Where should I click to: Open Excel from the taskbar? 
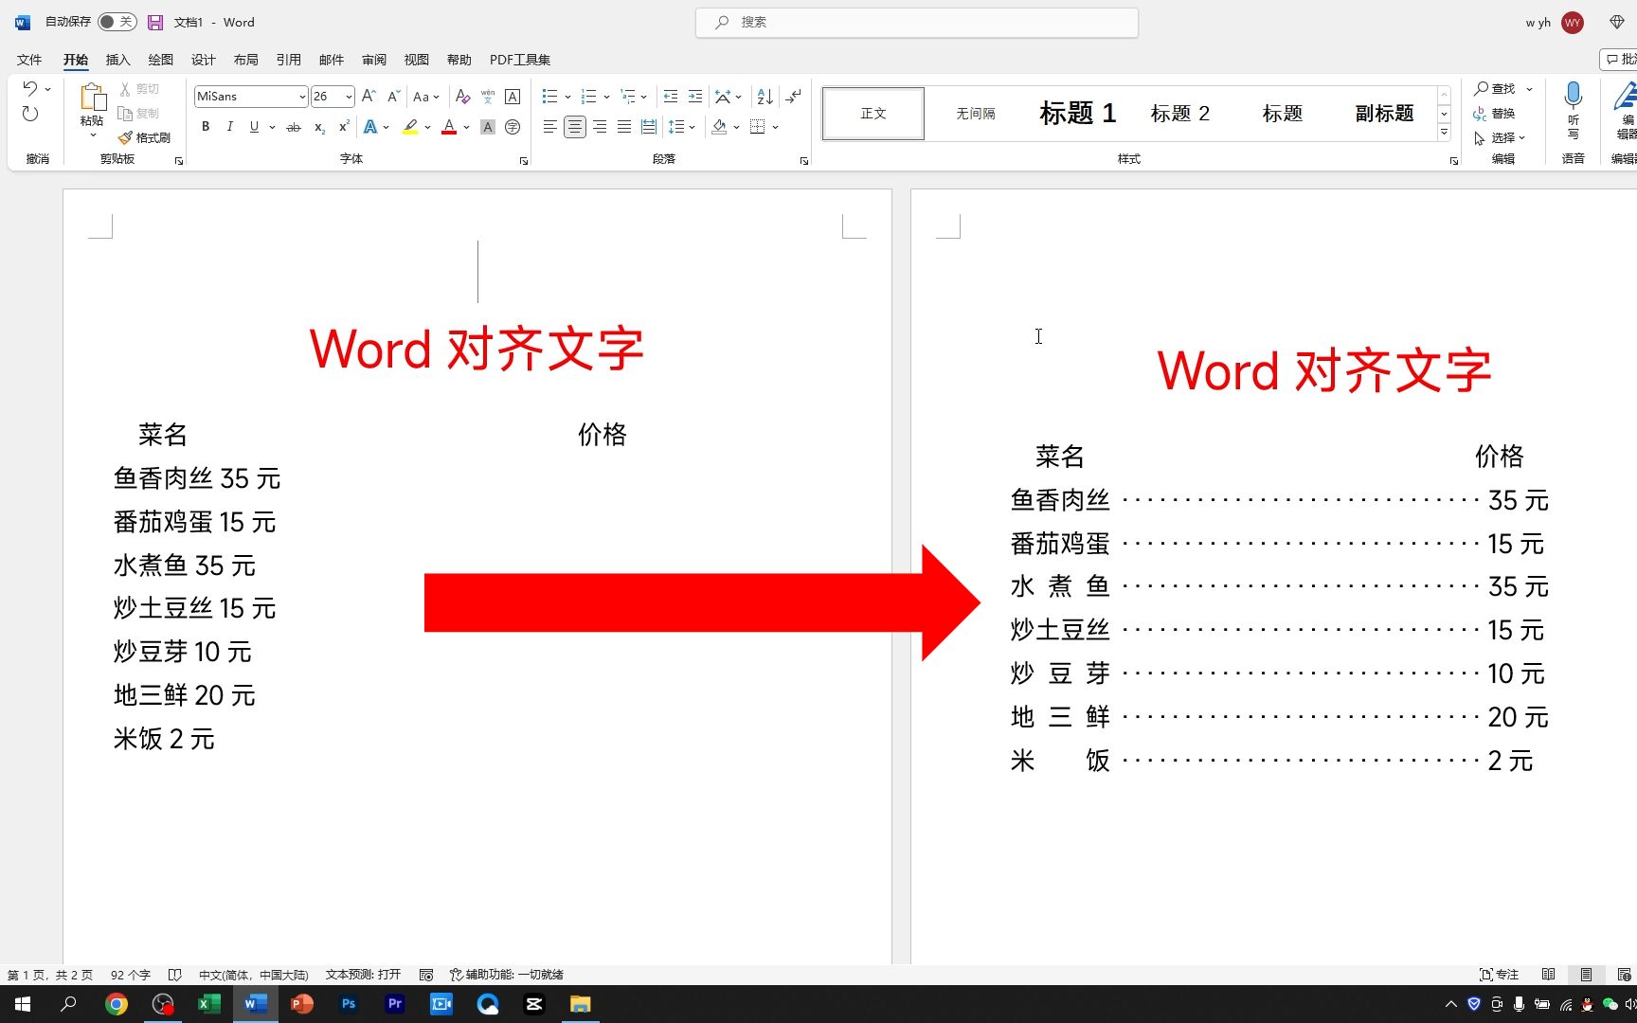tap(209, 1003)
